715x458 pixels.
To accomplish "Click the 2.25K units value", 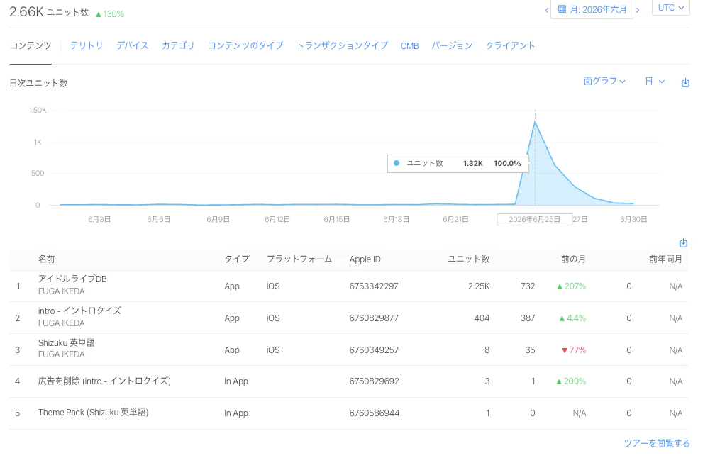I will (479, 286).
